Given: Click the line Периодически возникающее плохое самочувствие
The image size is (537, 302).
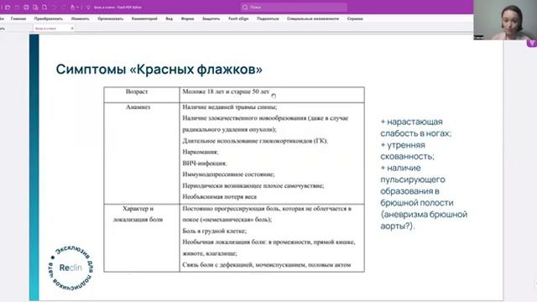Looking at the screenshot, I should pyautogui.click(x=253, y=185).
